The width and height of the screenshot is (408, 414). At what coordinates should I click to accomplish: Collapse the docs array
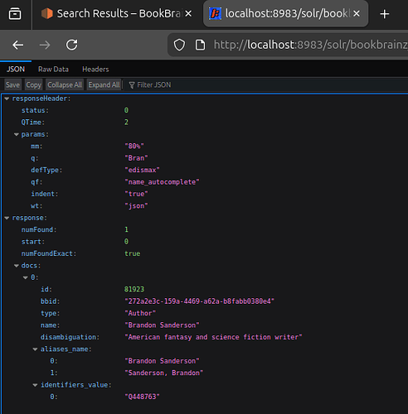click(x=17, y=266)
